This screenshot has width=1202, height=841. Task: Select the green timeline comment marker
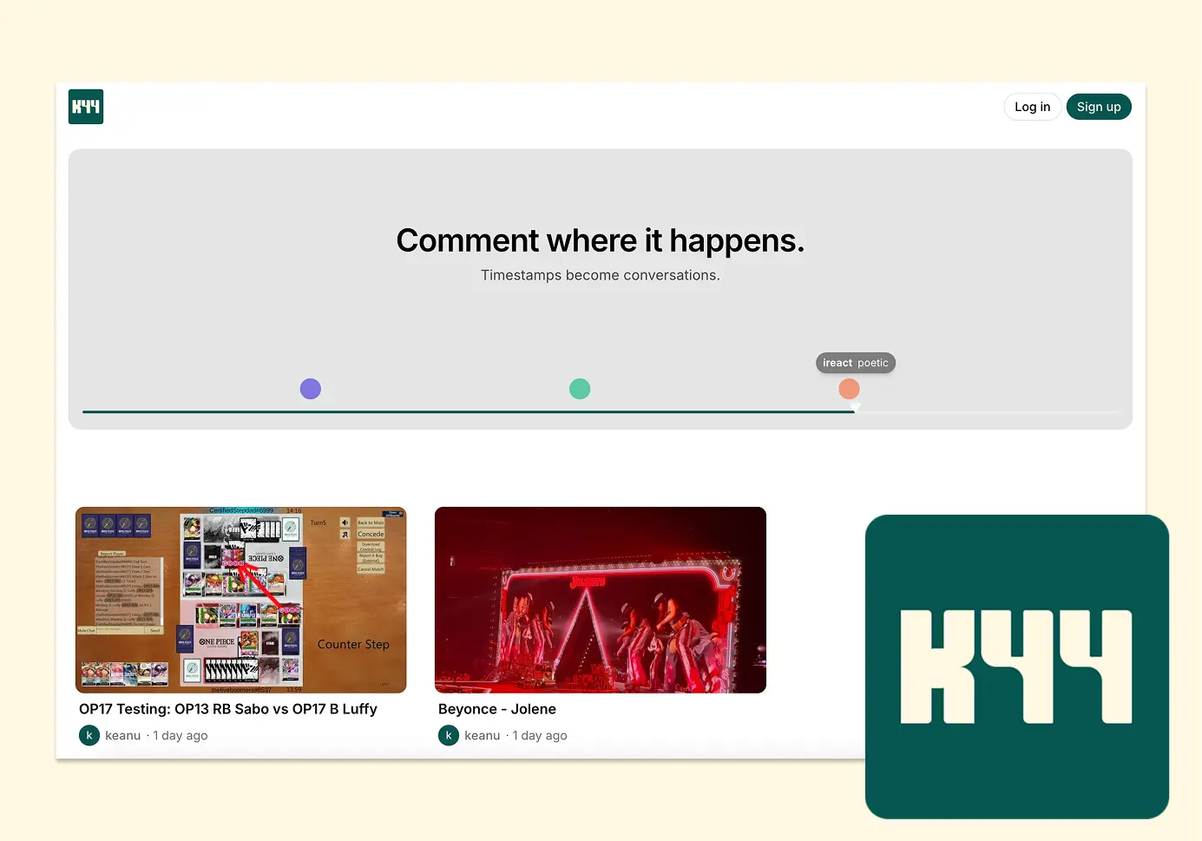coord(580,389)
